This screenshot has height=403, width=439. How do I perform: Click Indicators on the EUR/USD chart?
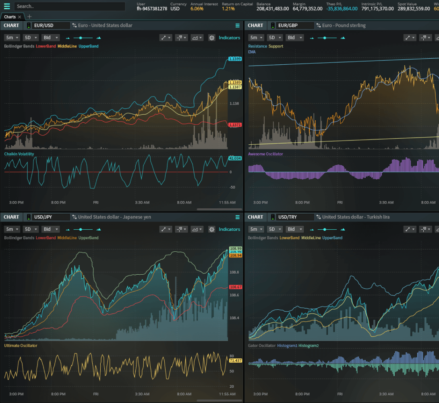(229, 37)
